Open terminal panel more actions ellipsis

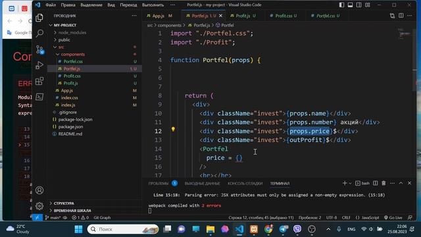pos(392,183)
